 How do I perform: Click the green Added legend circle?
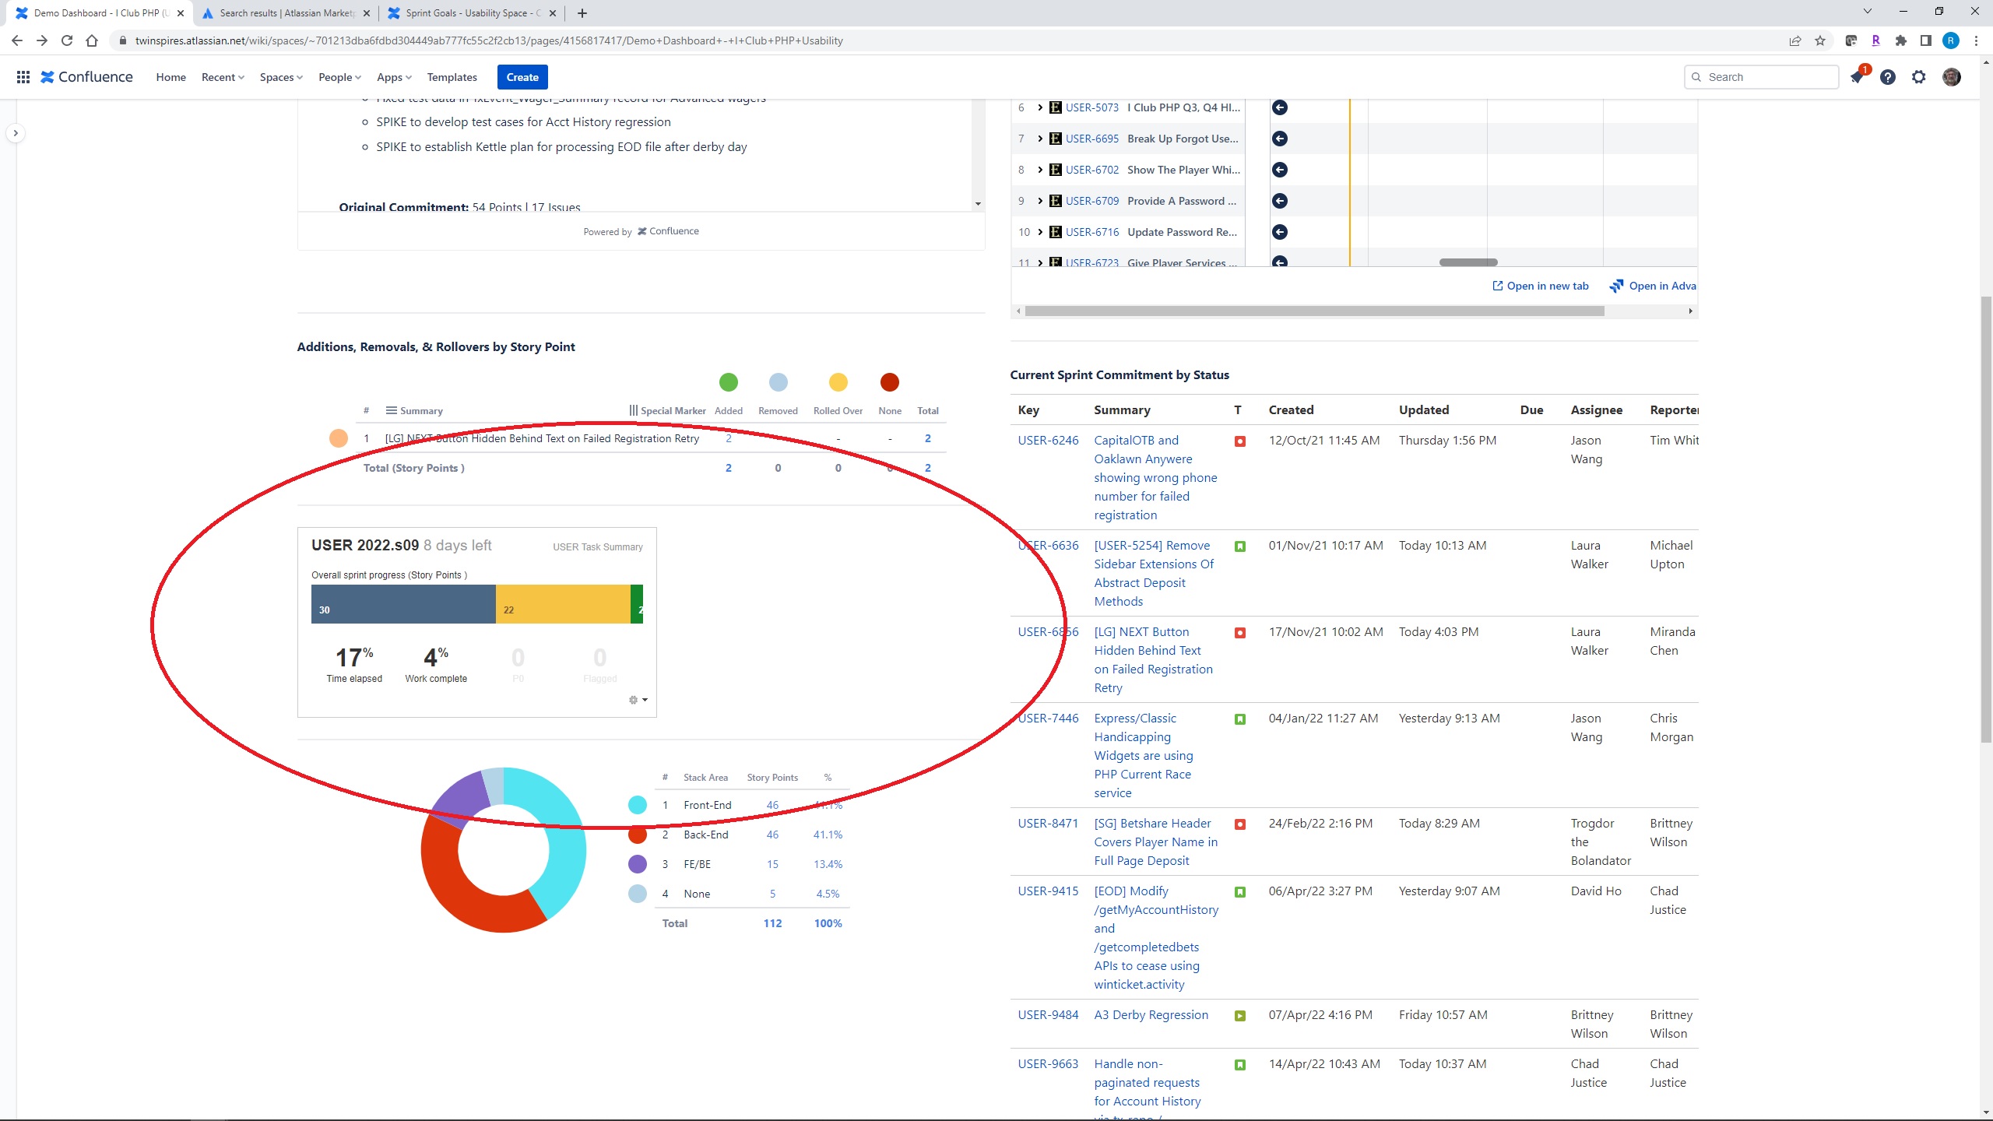729,382
